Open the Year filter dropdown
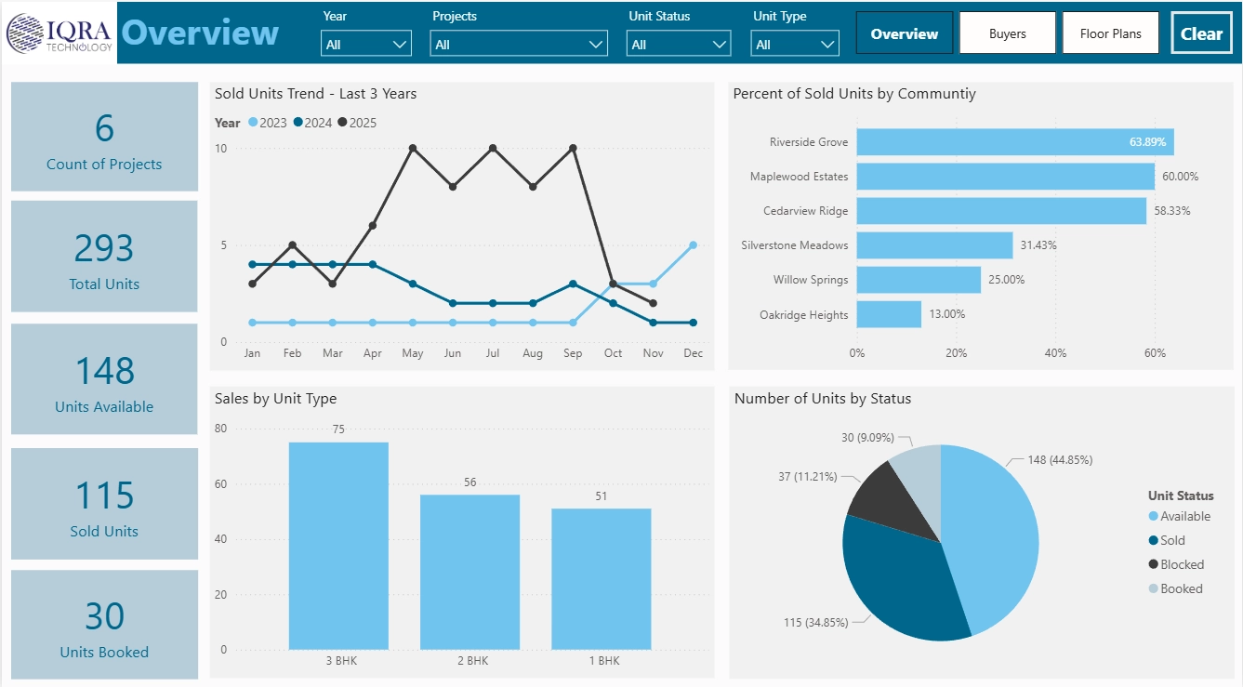Viewport: 1243px width, 687px height. [365, 43]
